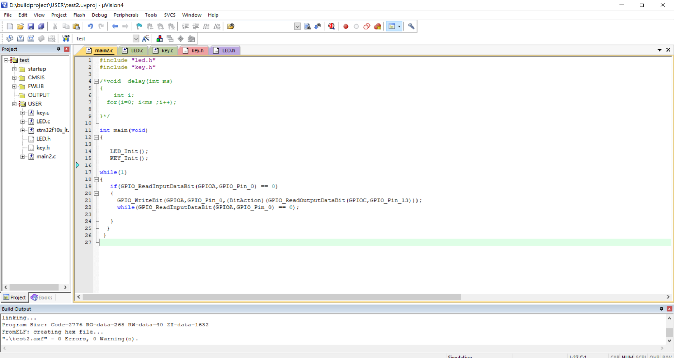Build target files icon

(20, 38)
